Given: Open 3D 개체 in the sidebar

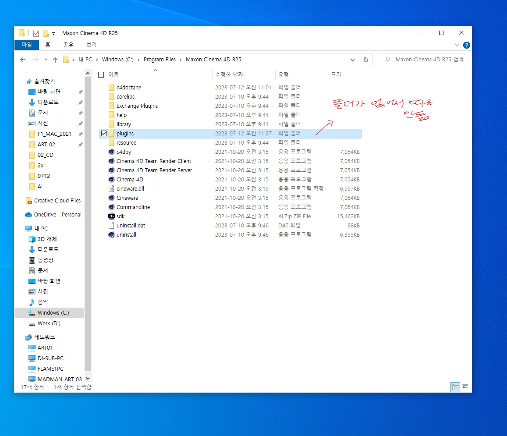Looking at the screenshot, I should click(47, 239).
